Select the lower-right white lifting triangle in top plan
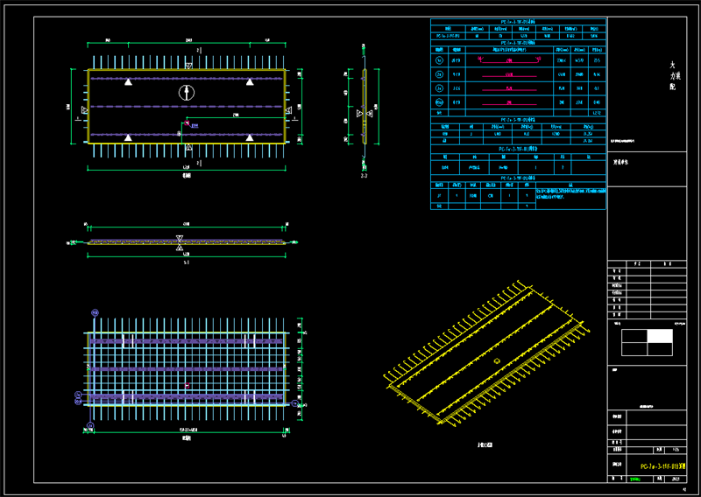 pos(250,137)
